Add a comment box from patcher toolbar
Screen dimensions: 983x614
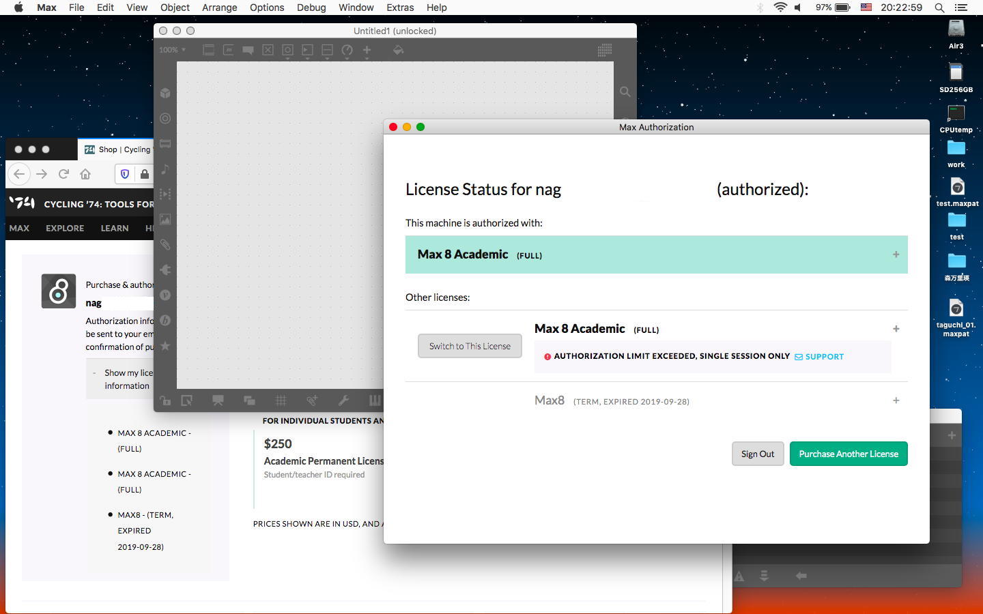[248, 50]
